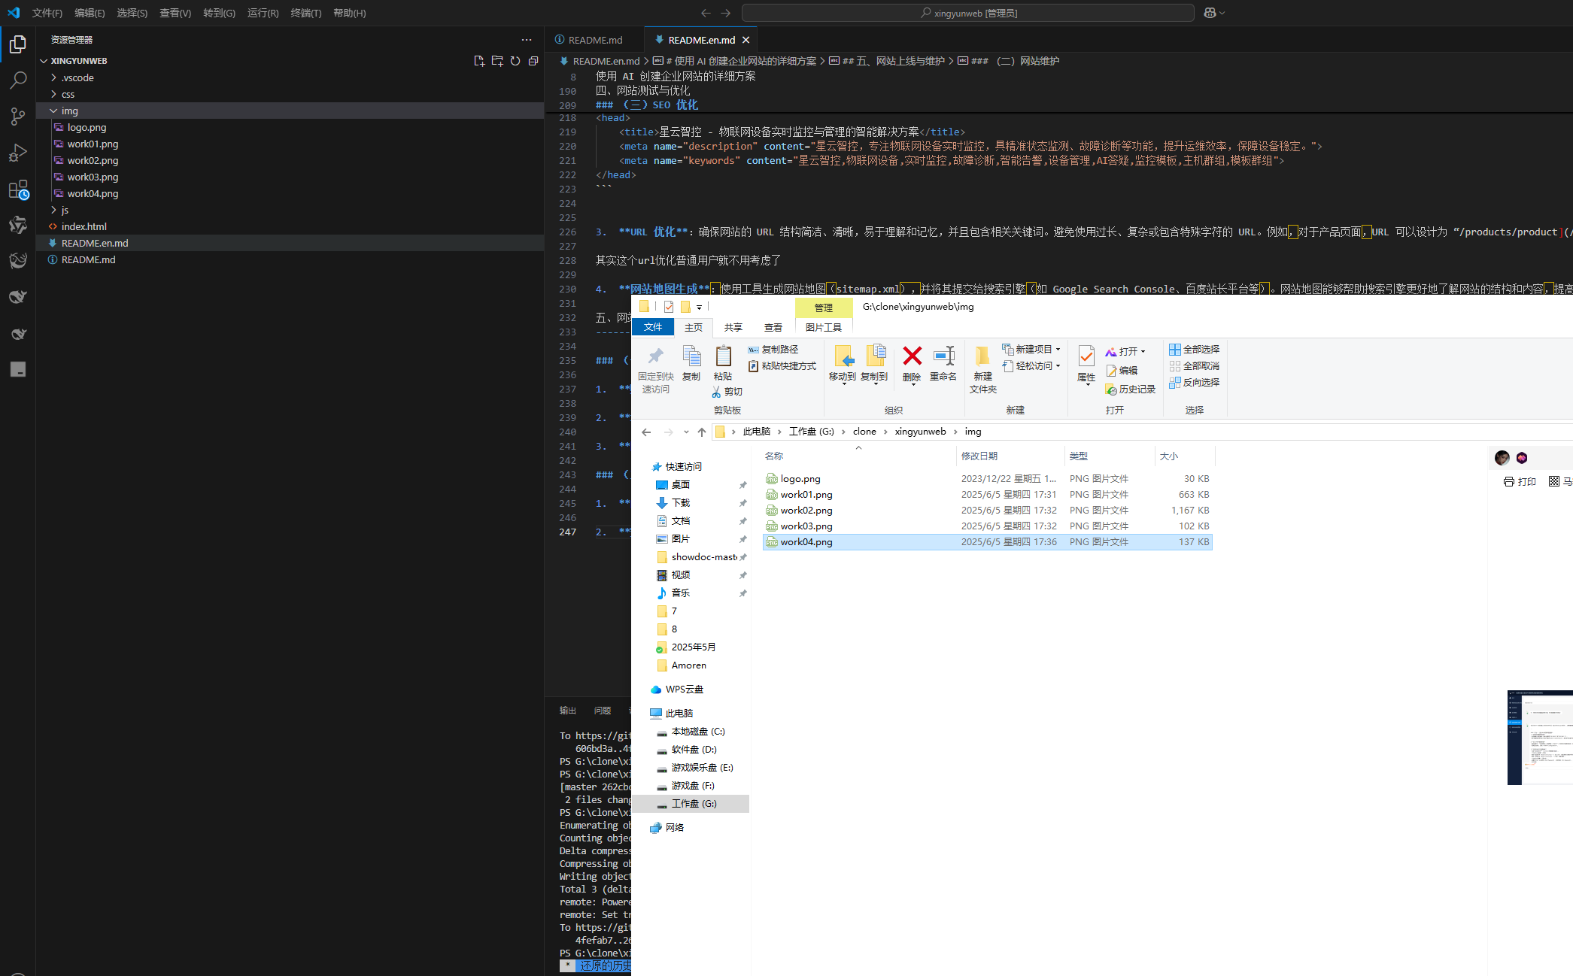The height and width of the screenshot is (976, 1573).
Task: Open the Search view in activity bar
Action: point(18,80)
